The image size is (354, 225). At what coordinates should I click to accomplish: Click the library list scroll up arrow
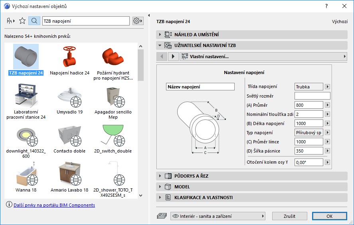tap(140, 46)
